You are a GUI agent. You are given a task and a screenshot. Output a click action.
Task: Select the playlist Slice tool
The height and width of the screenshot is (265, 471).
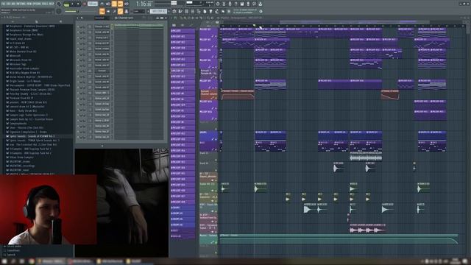(201, 18)
